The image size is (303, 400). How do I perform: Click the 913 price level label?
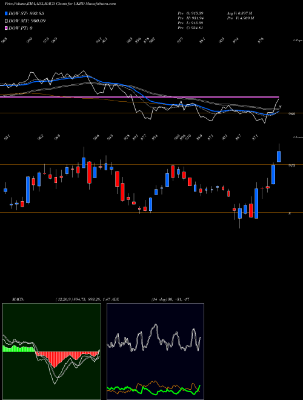pyautogui.click(x=291, y=165)
